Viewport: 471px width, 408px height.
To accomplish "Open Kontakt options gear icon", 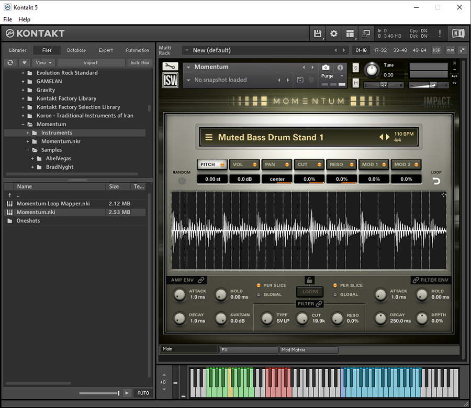I will click(333, 34).
